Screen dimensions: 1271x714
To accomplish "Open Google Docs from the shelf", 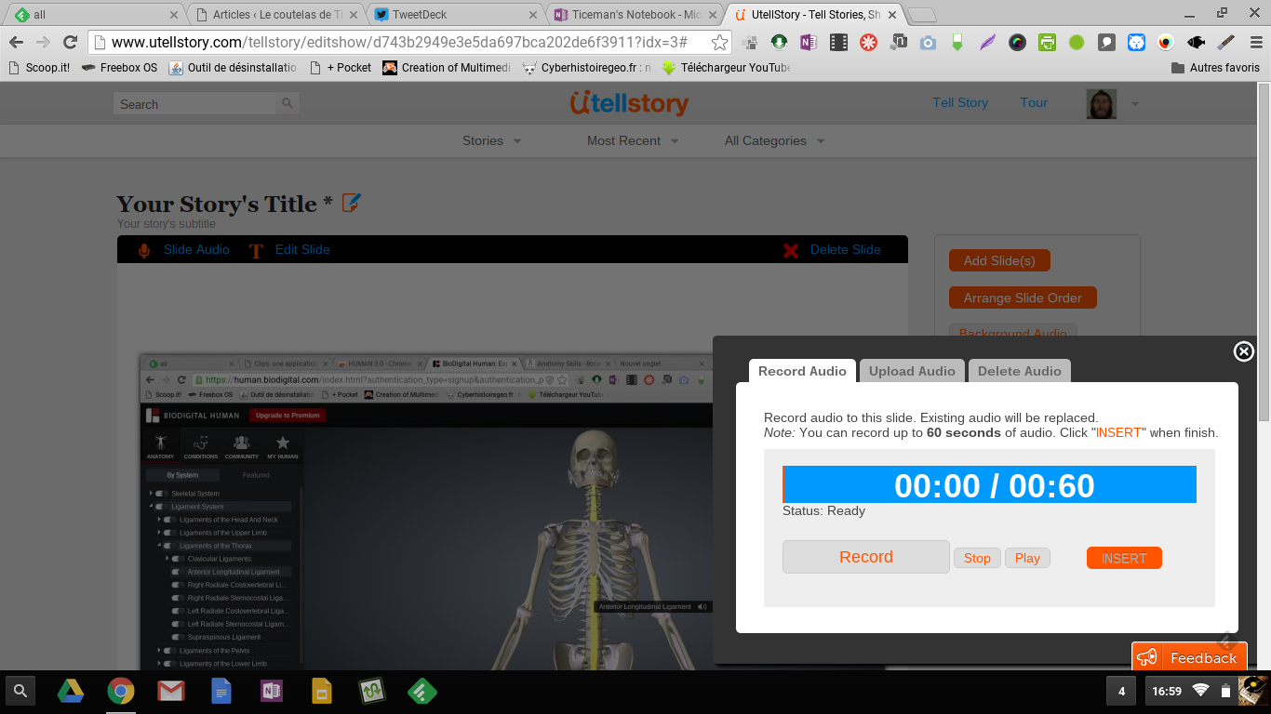I will [221, 691].
